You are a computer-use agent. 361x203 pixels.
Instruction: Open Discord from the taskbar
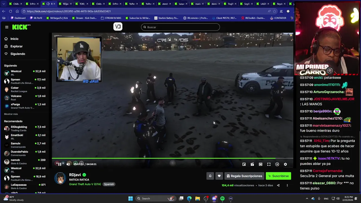[x=214, y=198]
